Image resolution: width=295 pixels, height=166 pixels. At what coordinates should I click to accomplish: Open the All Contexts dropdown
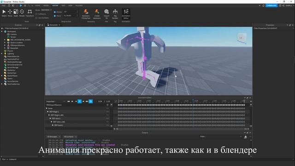point(70,137)
